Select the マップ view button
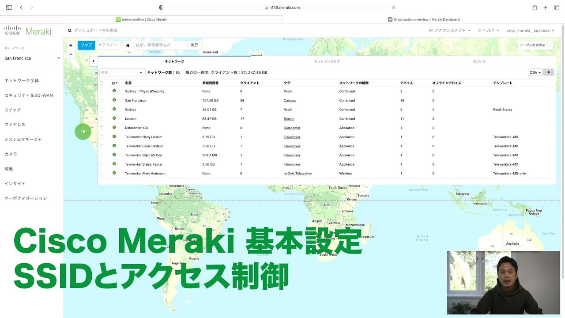The width and height of the screenshot is (565, 318). [x=87, y=45]
